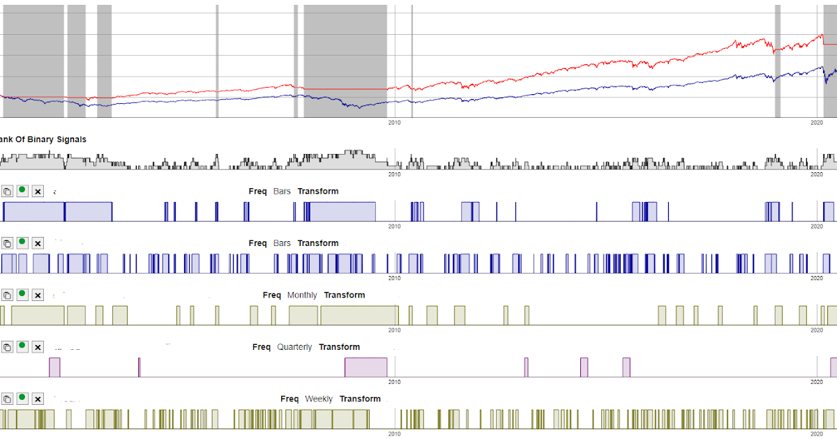Screen dimensions: 837x439
Task: Open Transform options on the Weekly panel
Action: tap(361, 399)
